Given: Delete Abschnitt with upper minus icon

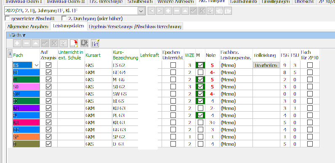Looking at the screenshot, I should (177, 11).
